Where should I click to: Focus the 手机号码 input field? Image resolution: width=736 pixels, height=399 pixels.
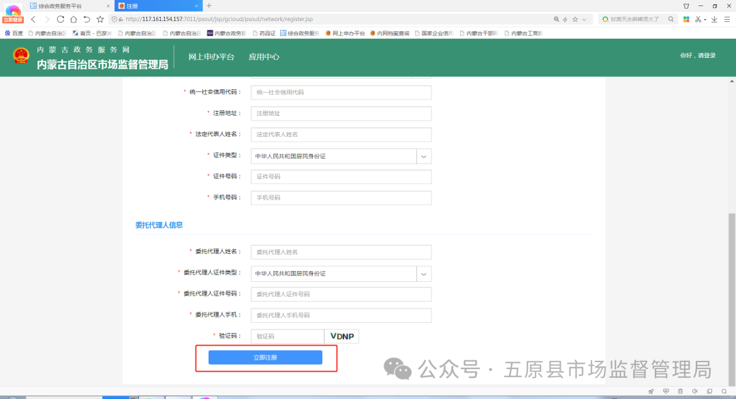[341, 197]
